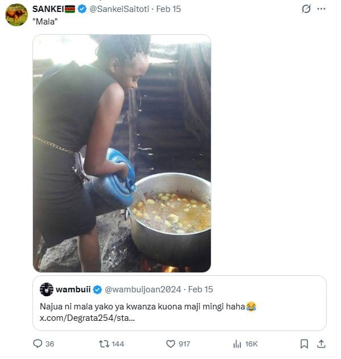Click the reply speech bubble icon
The width and height of the screenshot is (341, 359).
(38, 344)
